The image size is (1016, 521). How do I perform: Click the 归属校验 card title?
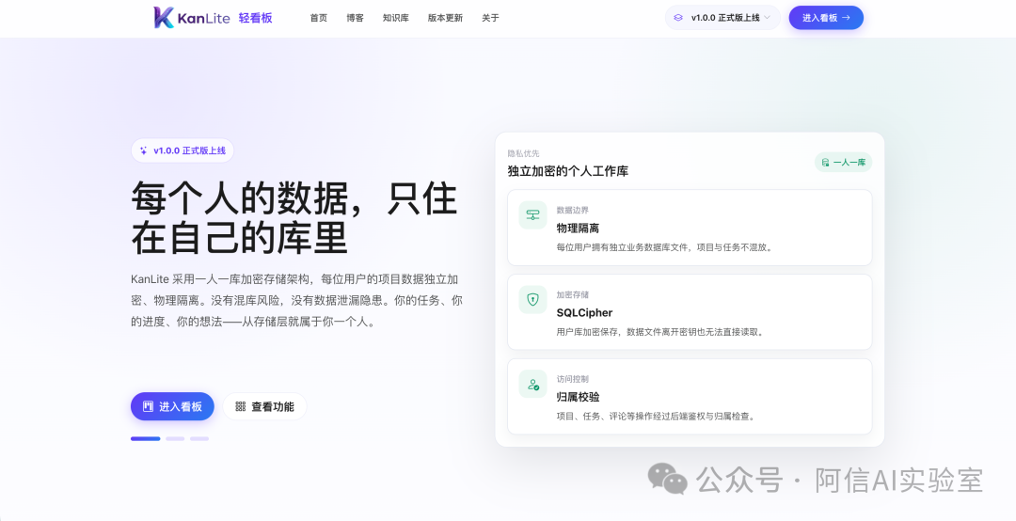(x=578, y=397)
